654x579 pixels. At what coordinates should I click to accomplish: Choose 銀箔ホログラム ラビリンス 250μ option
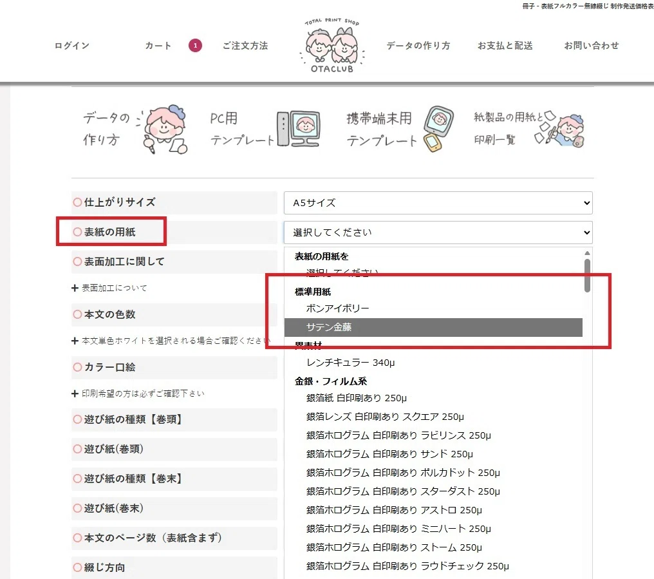[433, 435]
